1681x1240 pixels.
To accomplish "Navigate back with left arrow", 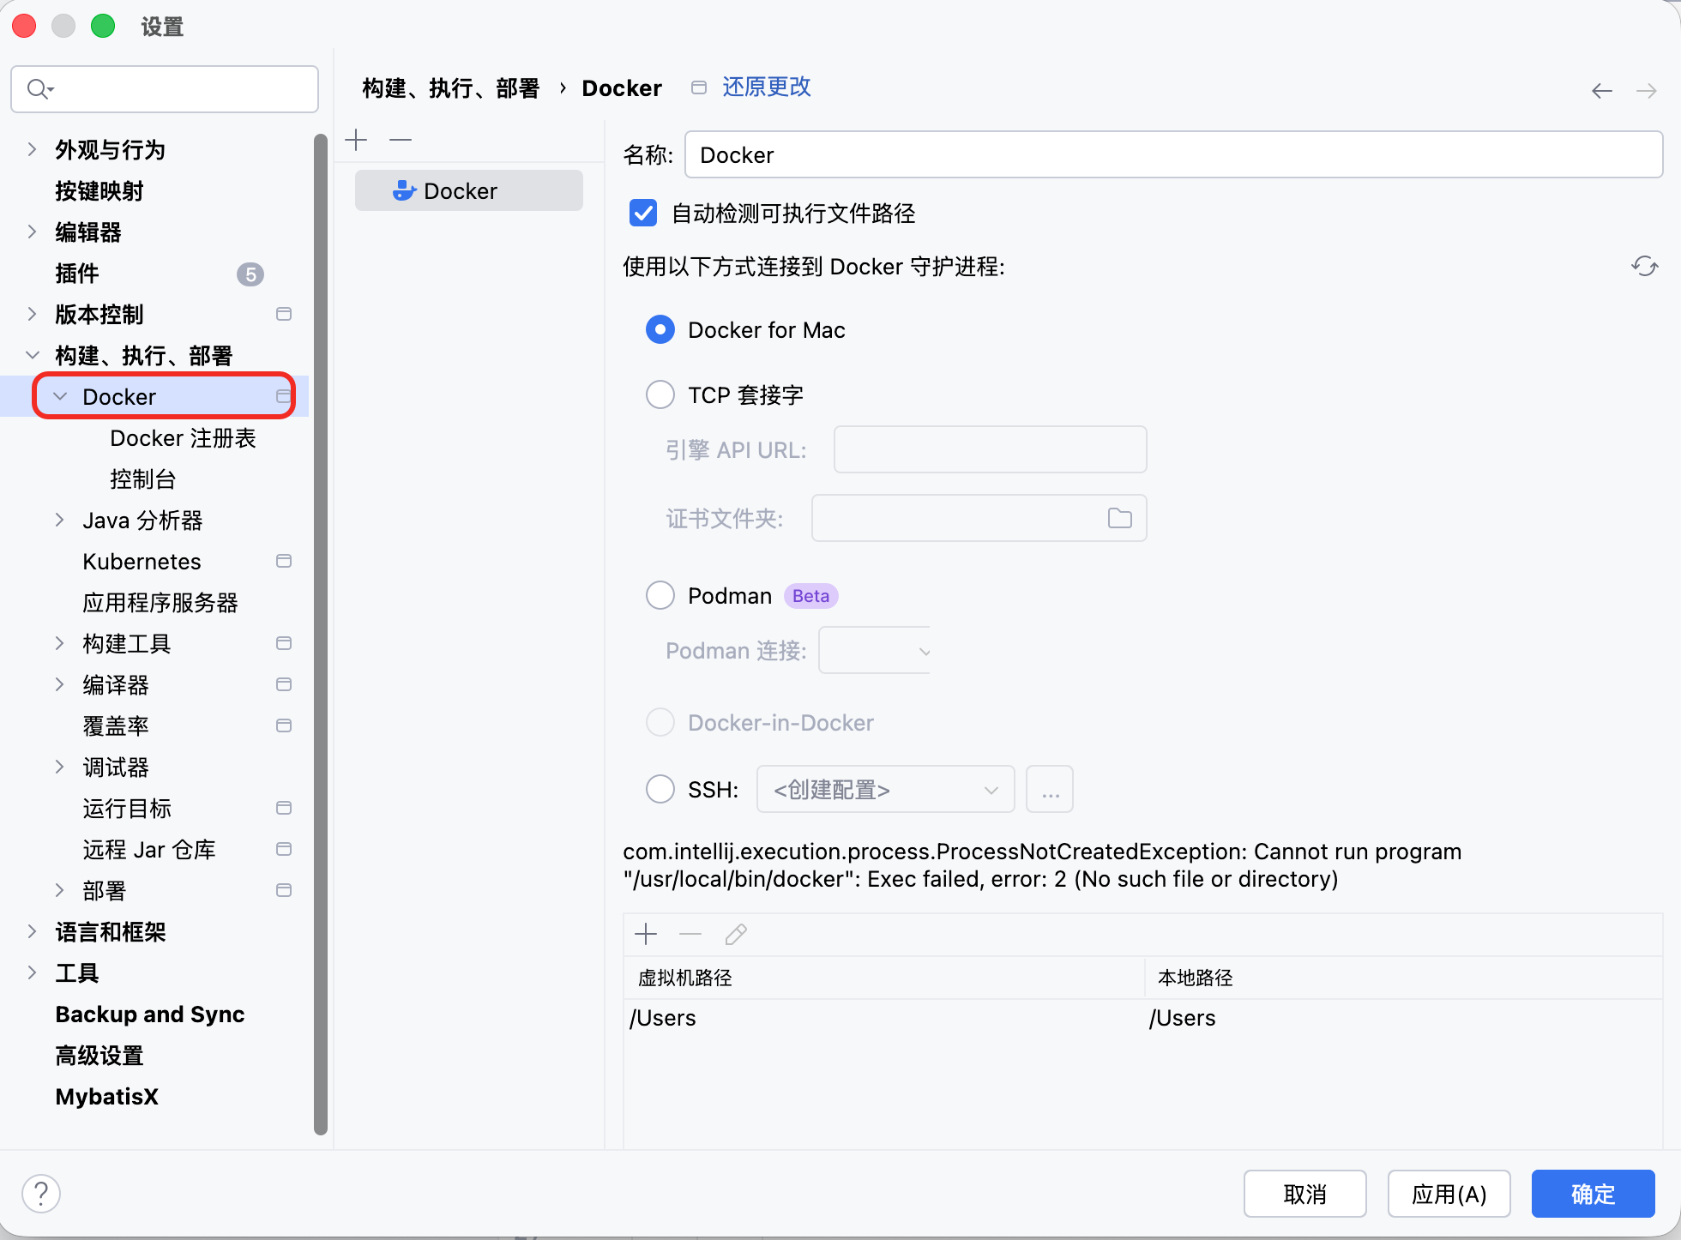I will click(1601, 91).
